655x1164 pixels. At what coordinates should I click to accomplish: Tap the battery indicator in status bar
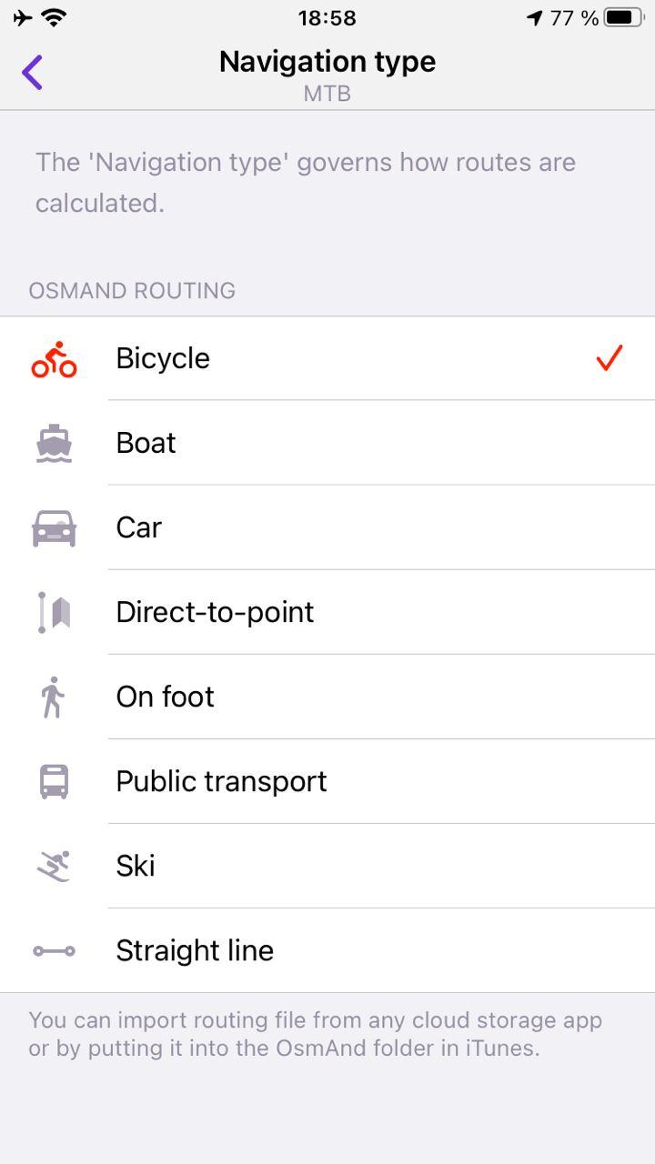623,17
